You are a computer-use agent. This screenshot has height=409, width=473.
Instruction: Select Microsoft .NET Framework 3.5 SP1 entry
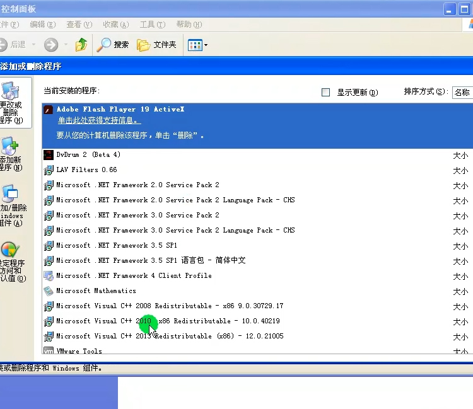(x=257, y=246)
